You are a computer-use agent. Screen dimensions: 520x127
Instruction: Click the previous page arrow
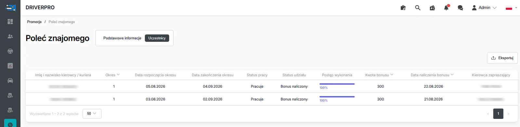click(x=488, y=114)
